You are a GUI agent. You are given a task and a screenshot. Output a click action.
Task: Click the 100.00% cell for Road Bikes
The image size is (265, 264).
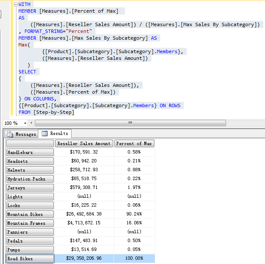click(x=134, y=258)
